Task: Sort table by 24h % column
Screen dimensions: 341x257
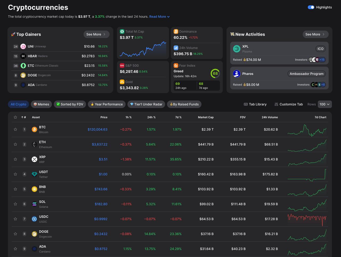Action: (x=151, y=117)
